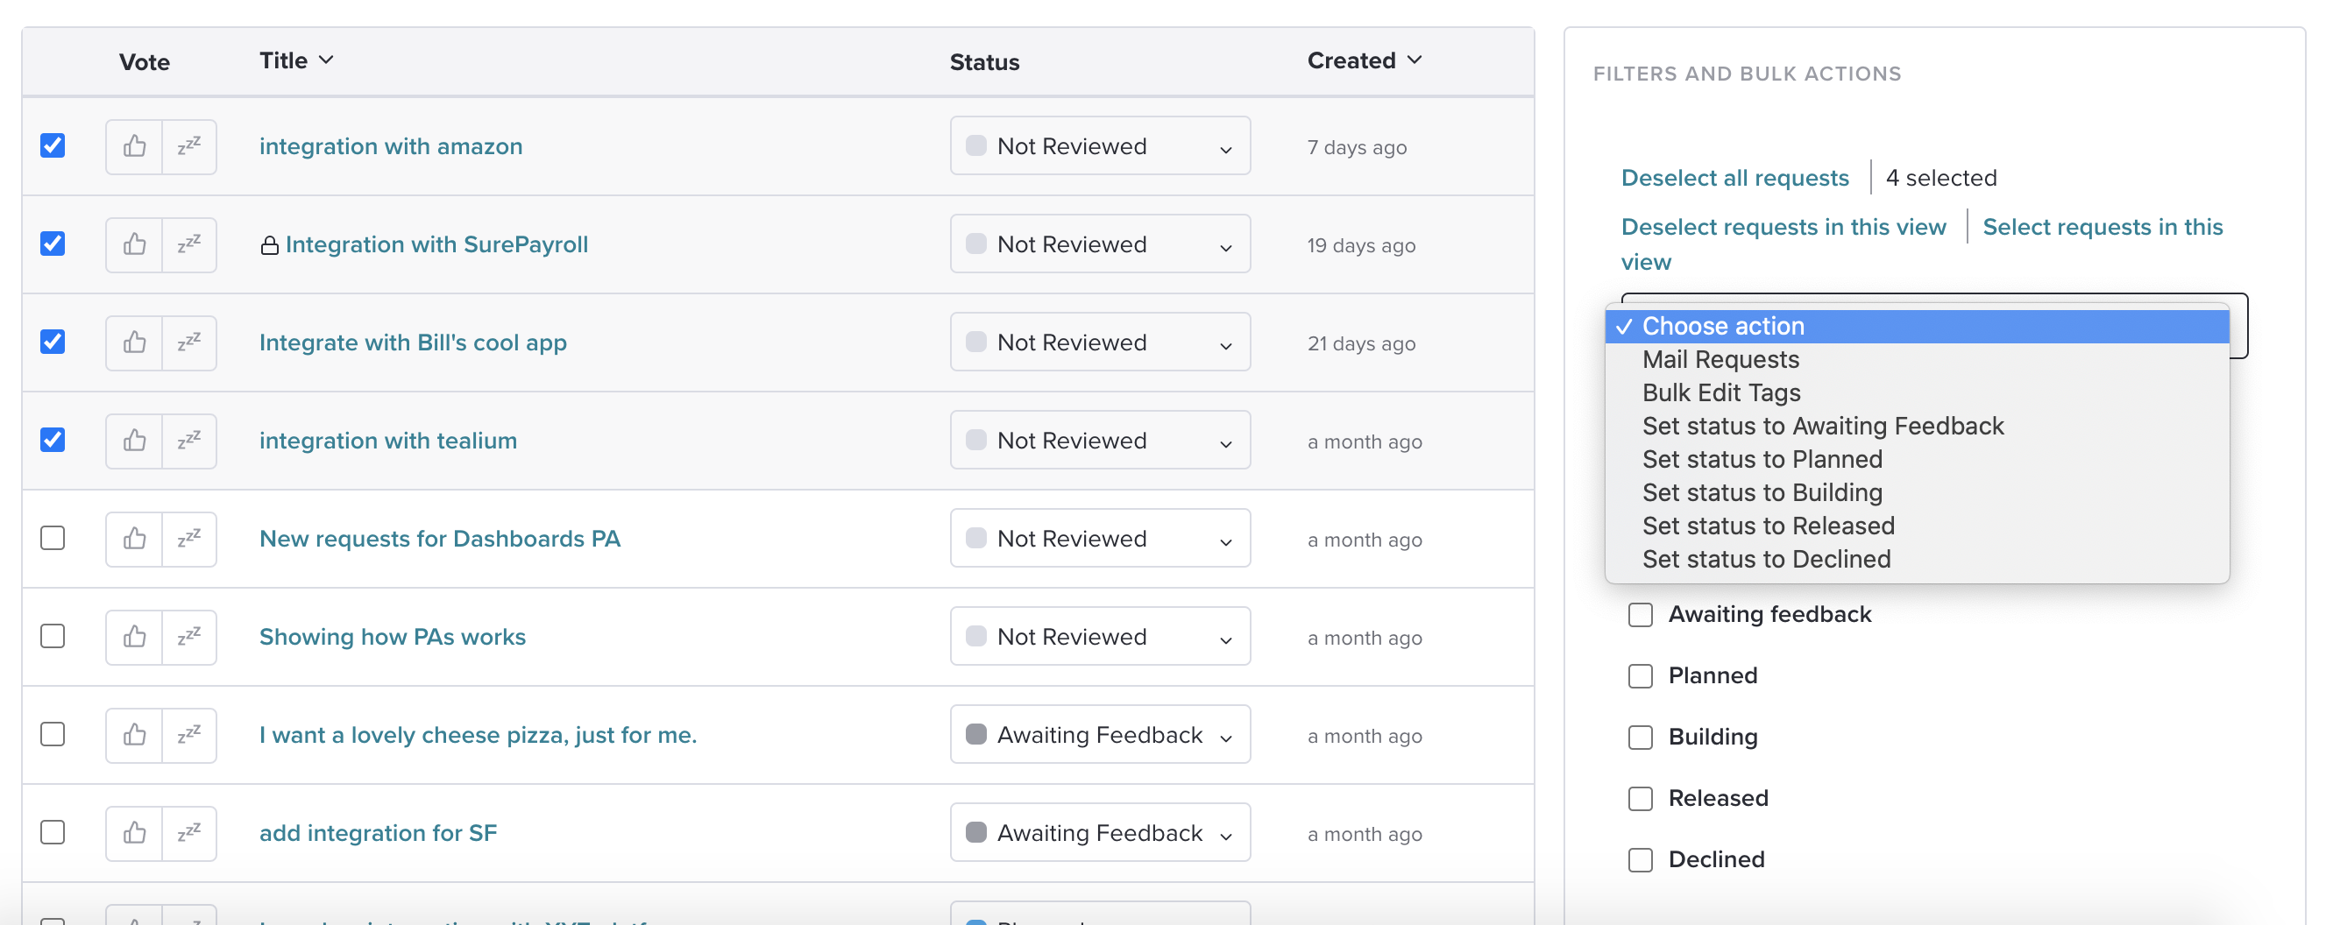The height and width of the screenshot is (925, 2333).
Task: Uncheck 'Integration with SurePayroll' row checkbox
Action: tap(53, 244)
